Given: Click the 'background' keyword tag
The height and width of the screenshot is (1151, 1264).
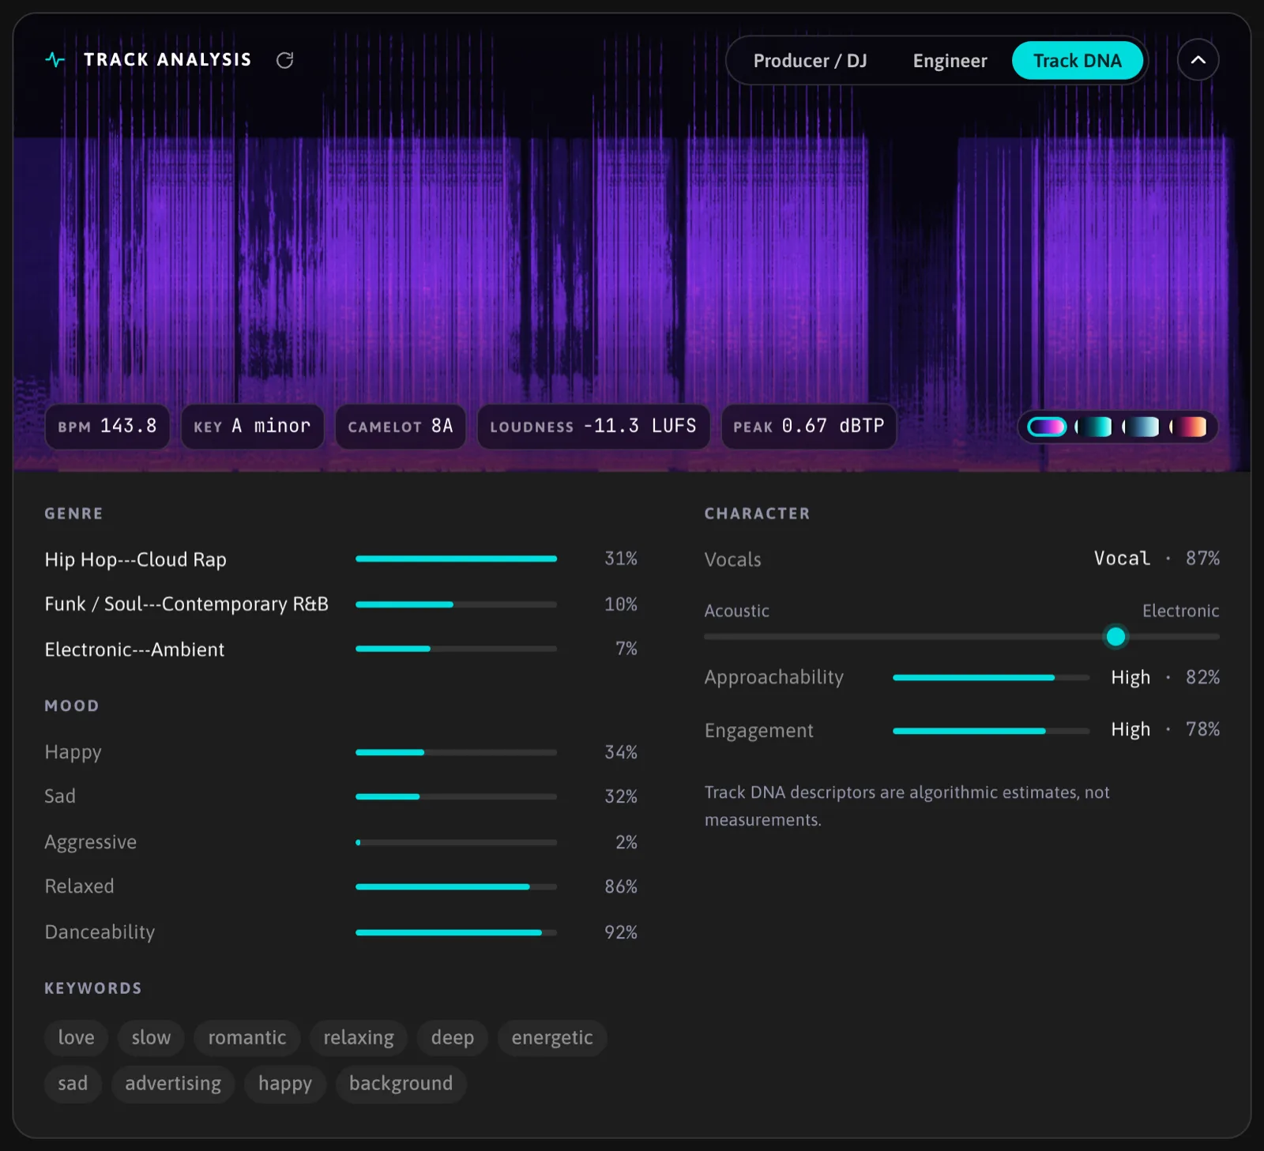Looking at the screenshot, I should (x=401, y=1083).
